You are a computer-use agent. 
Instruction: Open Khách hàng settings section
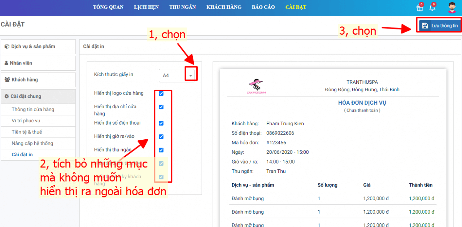(x=38, y=80)
